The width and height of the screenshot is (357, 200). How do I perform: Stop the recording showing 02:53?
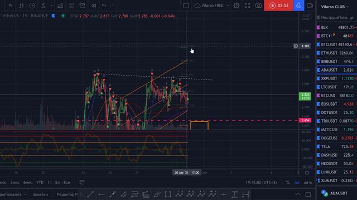(278, 6)
